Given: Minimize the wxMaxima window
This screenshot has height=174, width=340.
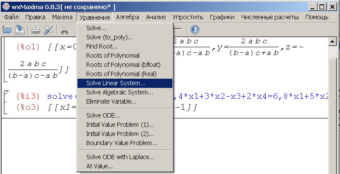Looking at the screenshot, I should (x=312, y=7).
